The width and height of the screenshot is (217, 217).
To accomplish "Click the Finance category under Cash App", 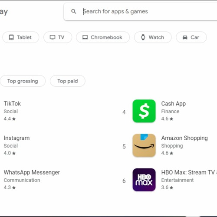I will click(170, 112).
